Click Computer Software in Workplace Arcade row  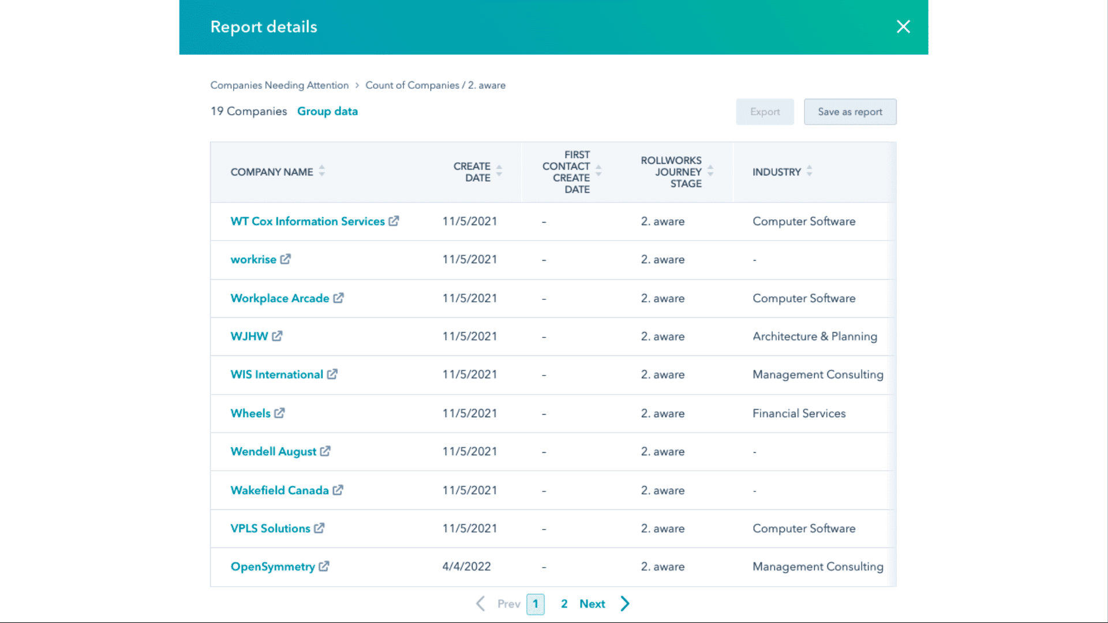click(x=804, y=298)
